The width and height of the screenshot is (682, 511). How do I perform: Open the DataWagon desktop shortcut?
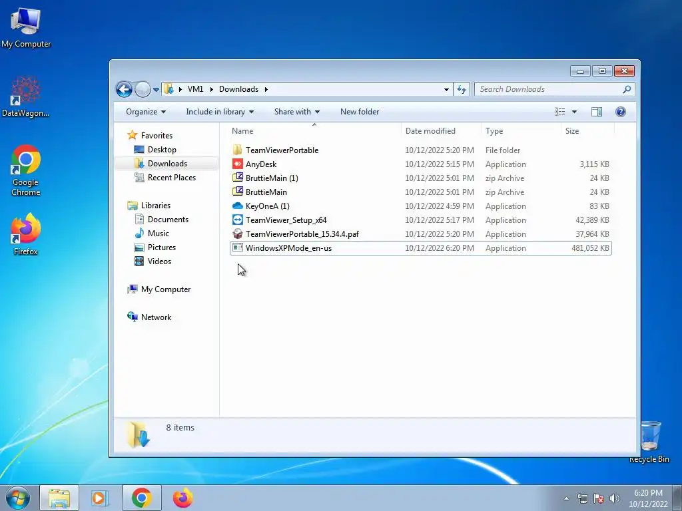tap(26, 96)
